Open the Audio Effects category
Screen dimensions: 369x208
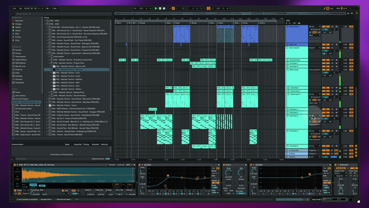click(x=21, y=60)
